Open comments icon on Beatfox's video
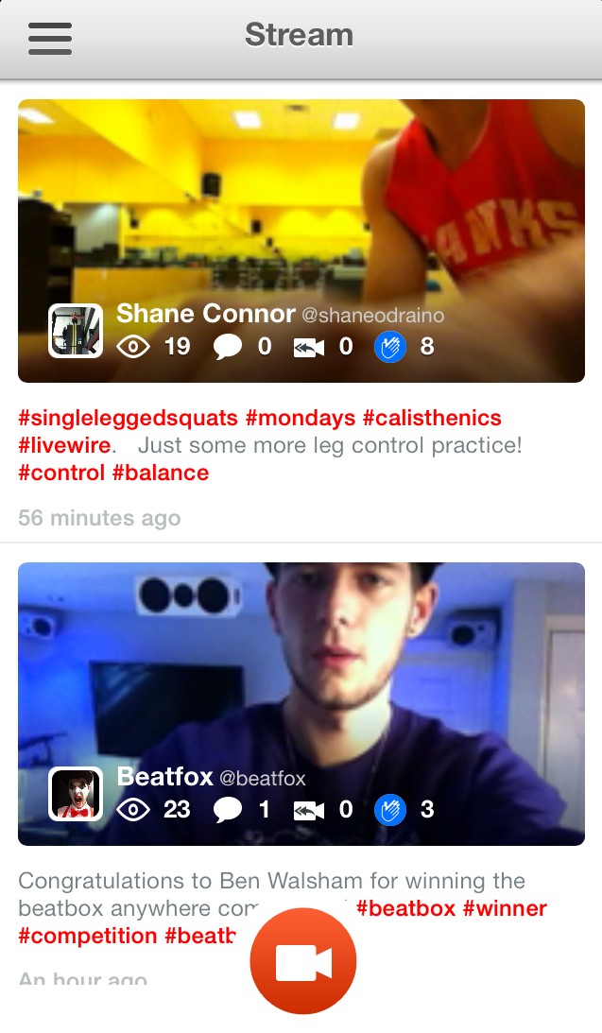This screenshot has width=602, height=1033. pyautogui.click(x=228, y=810)
